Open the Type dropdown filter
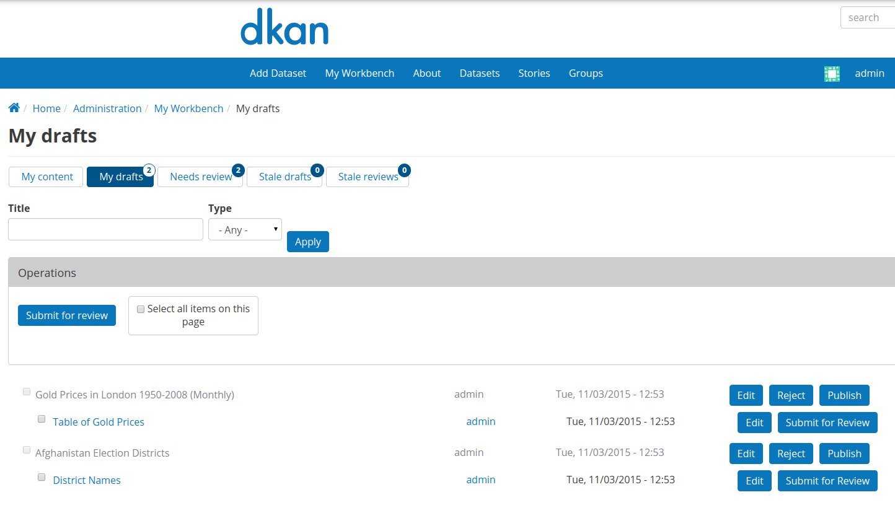895x513 pixels. click(x=245, y=229)
